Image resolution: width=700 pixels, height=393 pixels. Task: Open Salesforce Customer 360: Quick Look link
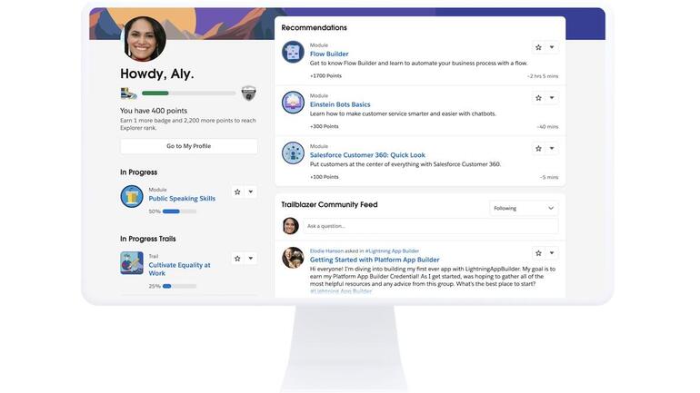pos(367,155)
